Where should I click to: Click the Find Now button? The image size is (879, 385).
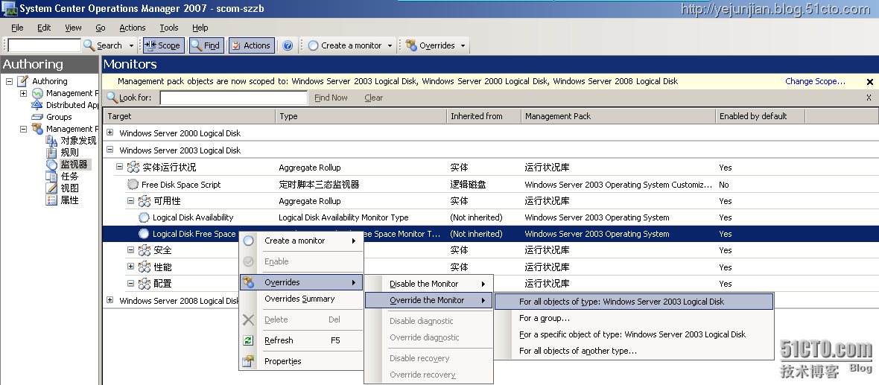click(x=331, y=98)
